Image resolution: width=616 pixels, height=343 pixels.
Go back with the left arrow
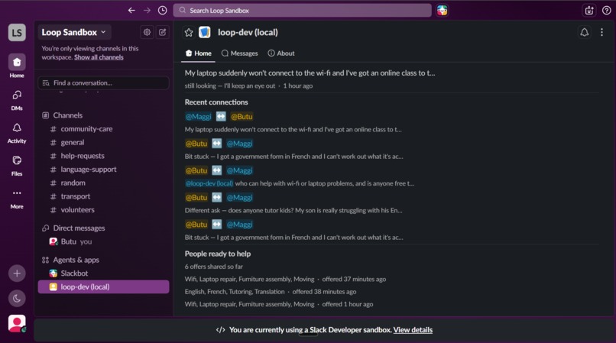131,11
